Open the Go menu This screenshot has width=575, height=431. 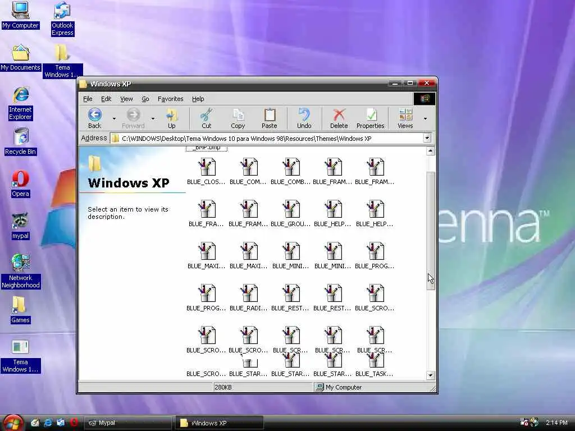(145, 99)
